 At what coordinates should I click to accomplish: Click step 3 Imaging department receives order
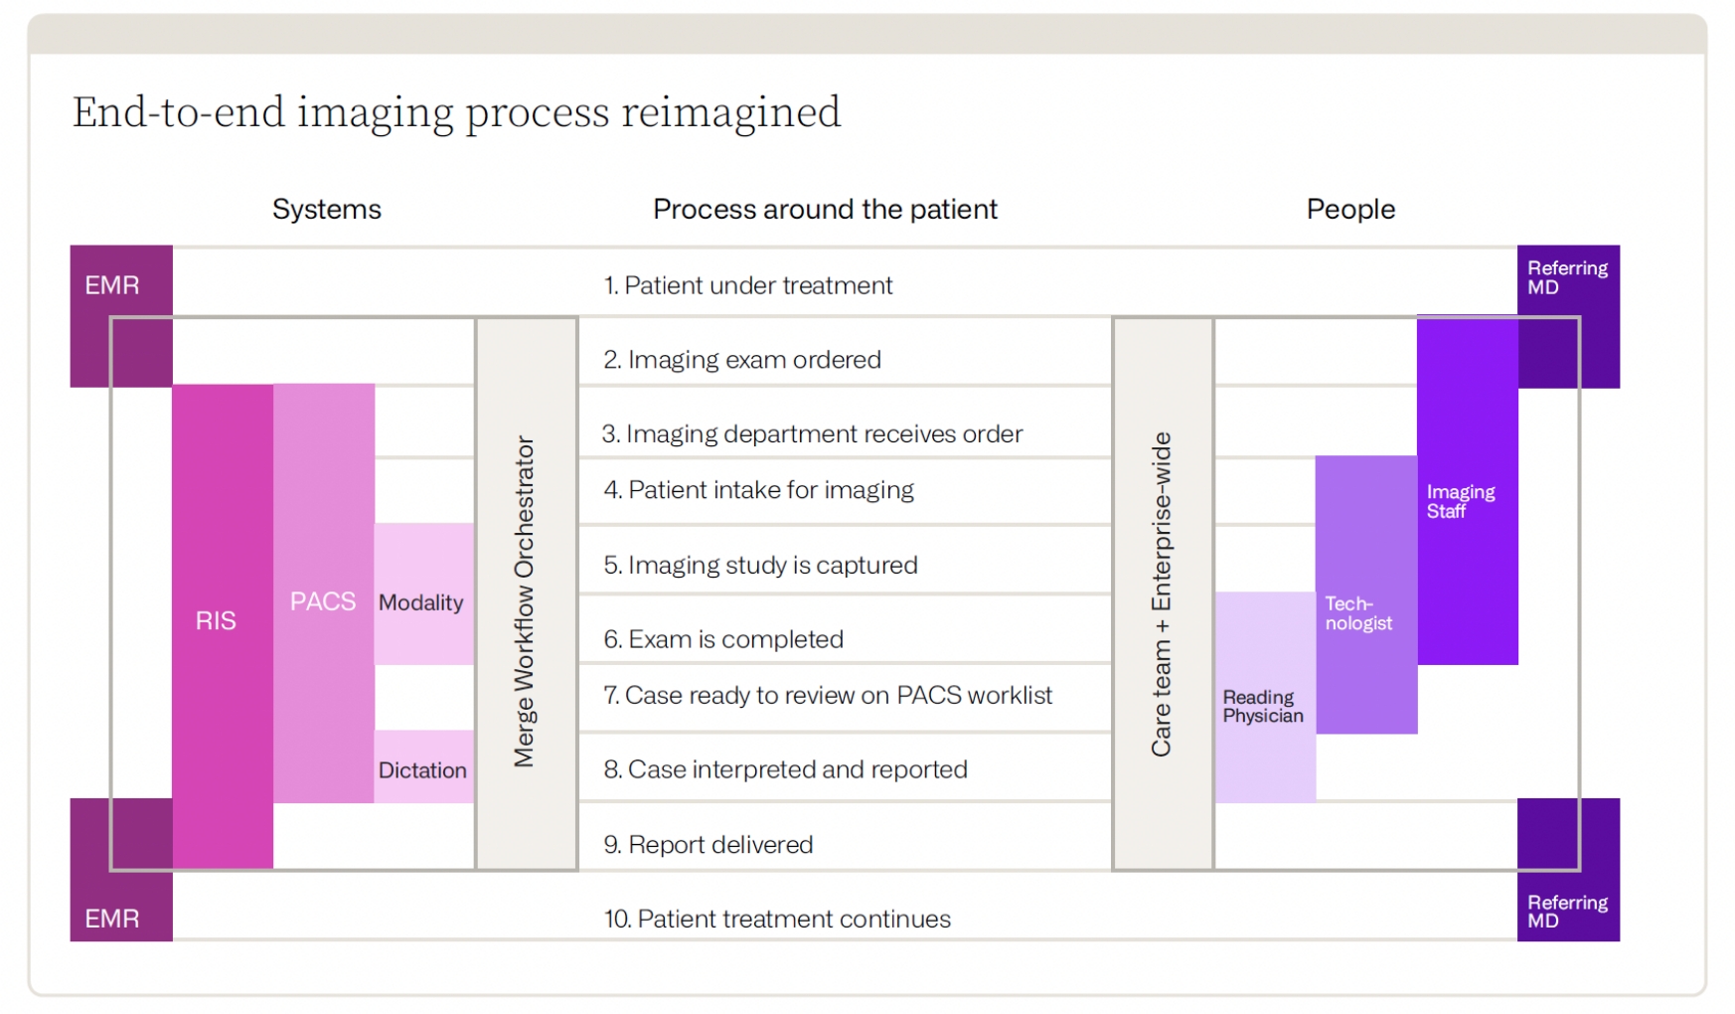click(x=812, y=433)
